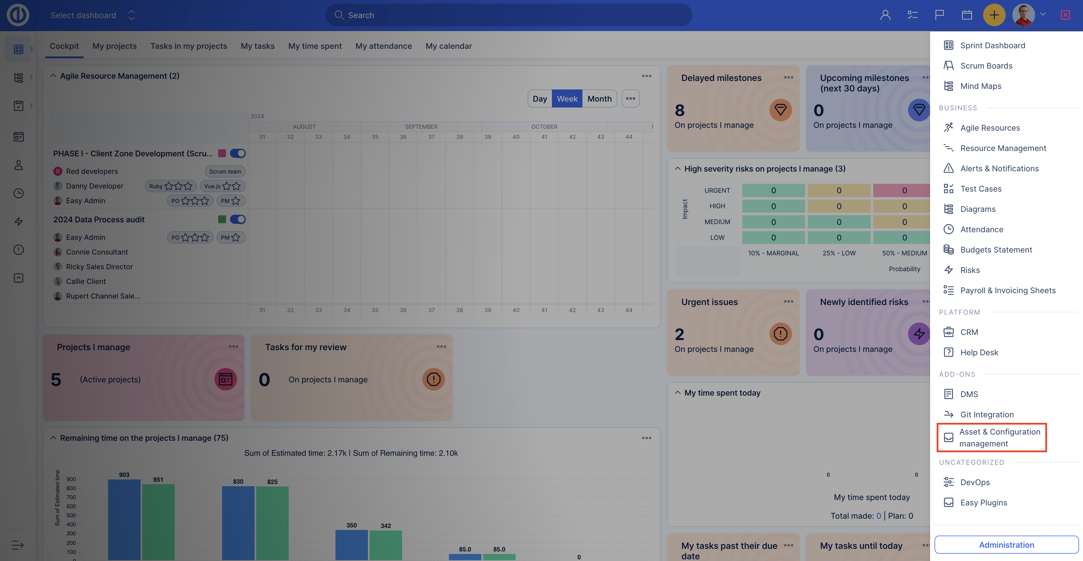Click the Administration button
The image size is (1083, 561).
click(1006, 545)
